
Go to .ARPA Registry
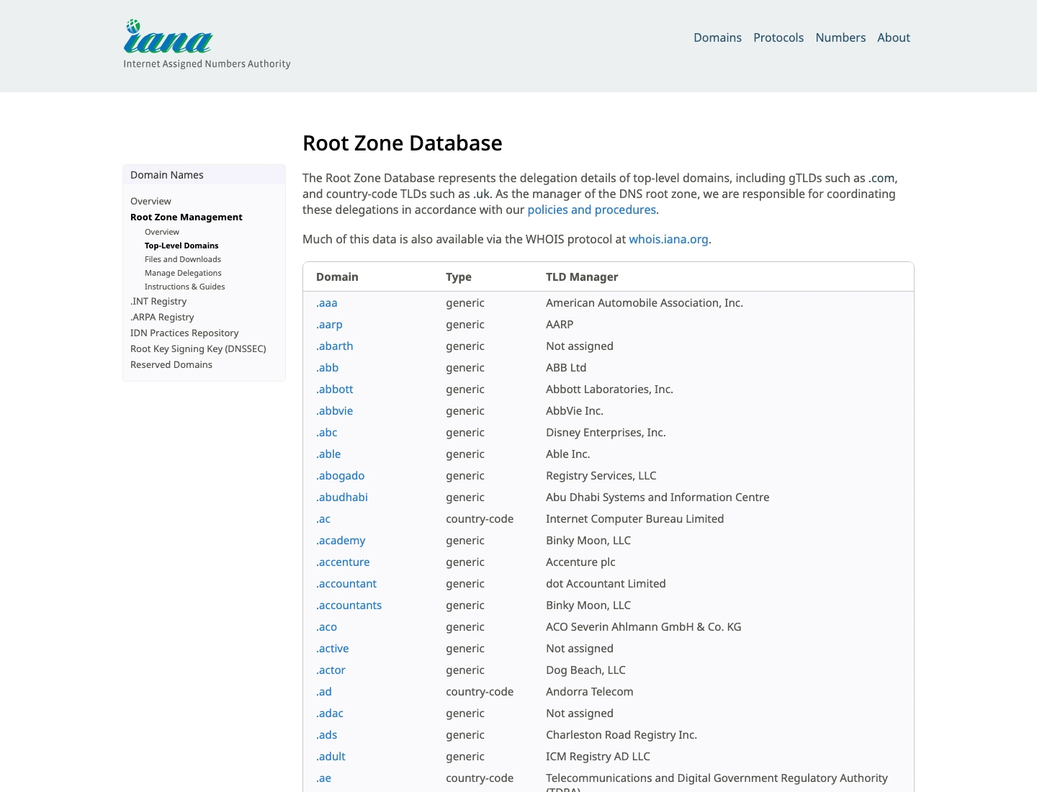click(x=162, y=317)
